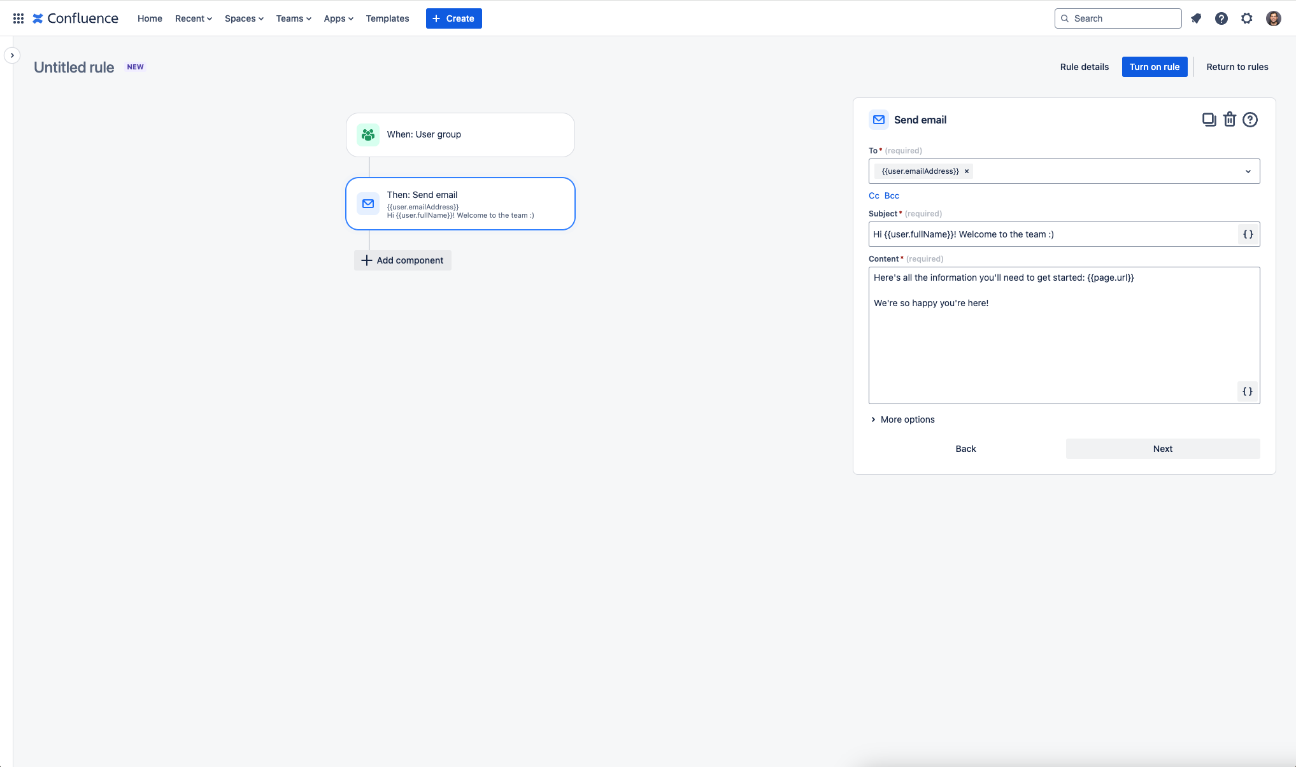This screenshot has width=1296, height=767.
Task: Open the Atlassian app switcher grid
Action: pyautogui.click(x=18, y=18)
